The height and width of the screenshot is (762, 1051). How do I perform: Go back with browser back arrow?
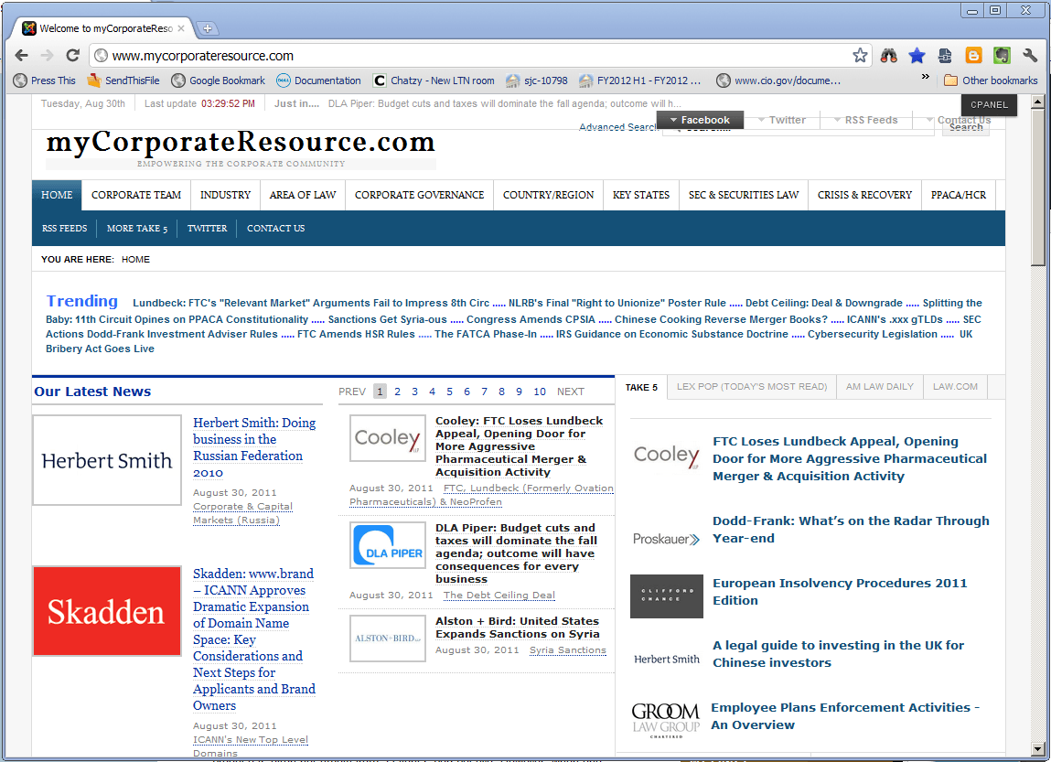pyautogui.click(x=21, y=56)
